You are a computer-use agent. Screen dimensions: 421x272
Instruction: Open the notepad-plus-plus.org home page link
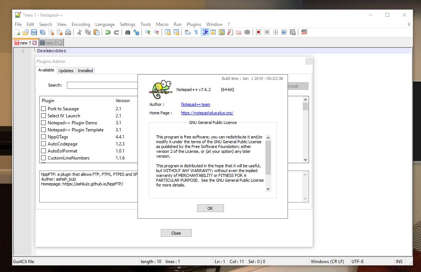coord(207,113)
